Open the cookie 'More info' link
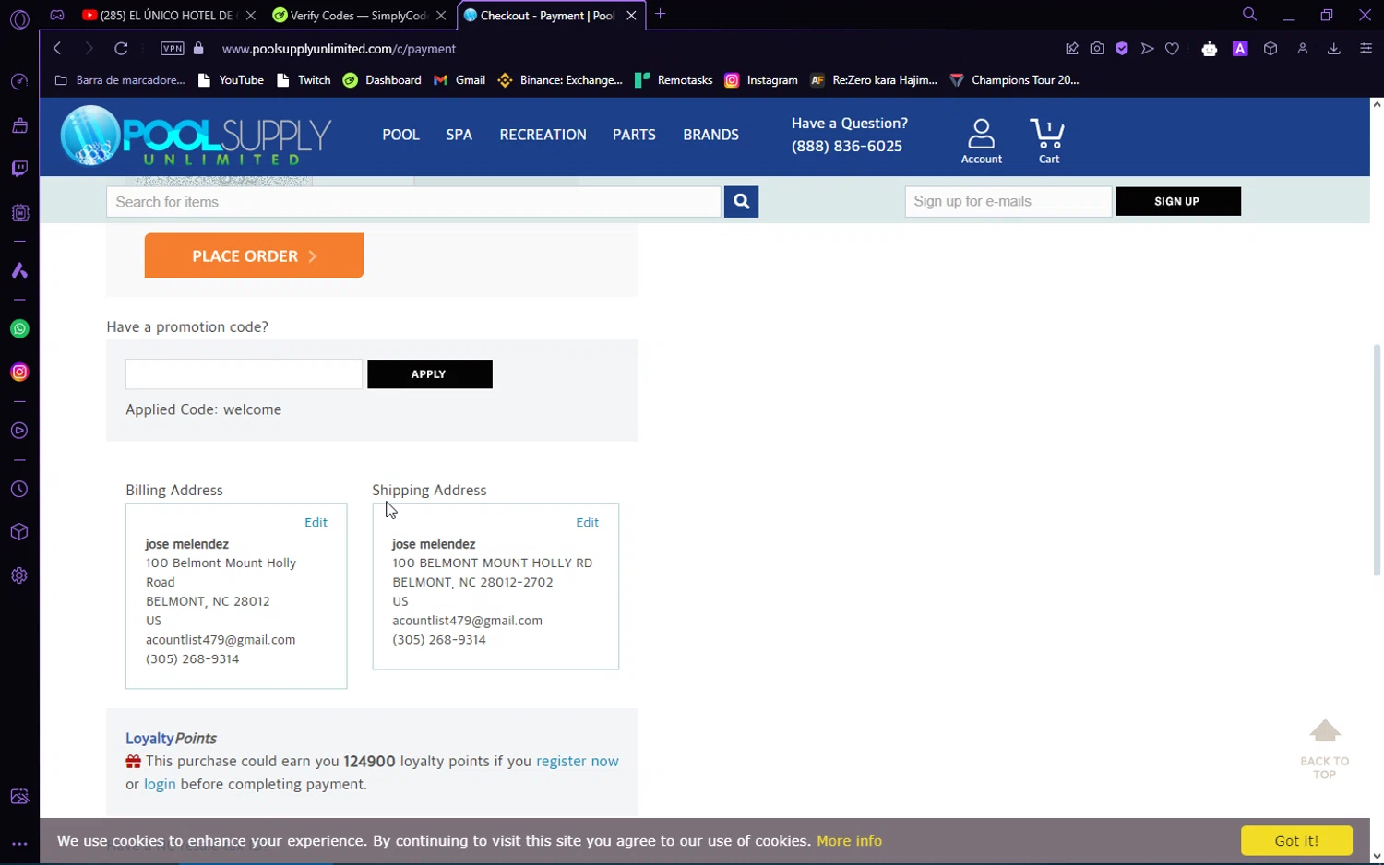 point(849,841)
